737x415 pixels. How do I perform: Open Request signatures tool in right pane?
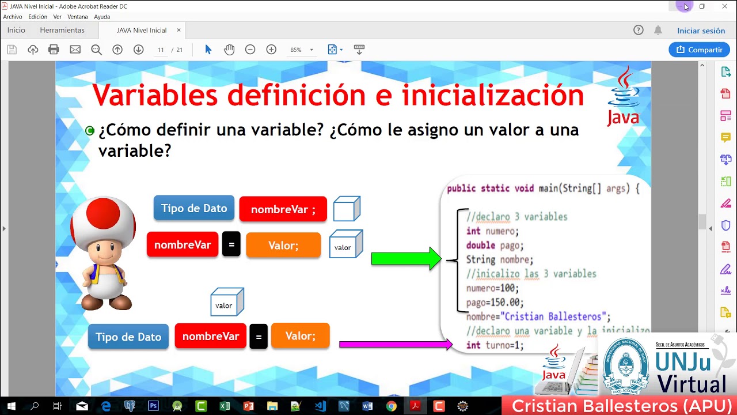click(725, 290)
